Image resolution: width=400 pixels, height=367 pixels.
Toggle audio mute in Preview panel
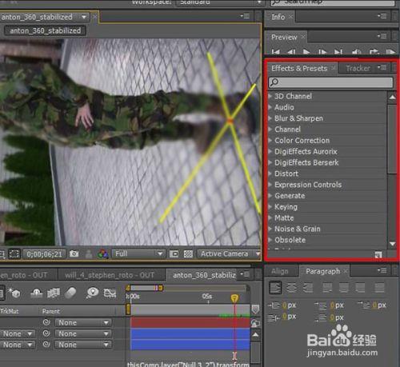[x=356, y=52]
